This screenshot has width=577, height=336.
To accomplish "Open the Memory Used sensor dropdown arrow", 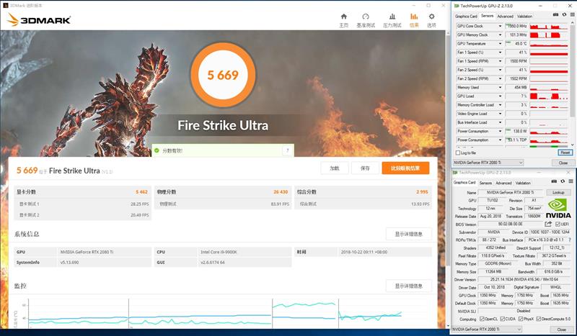I will click(x=500, y=87).
